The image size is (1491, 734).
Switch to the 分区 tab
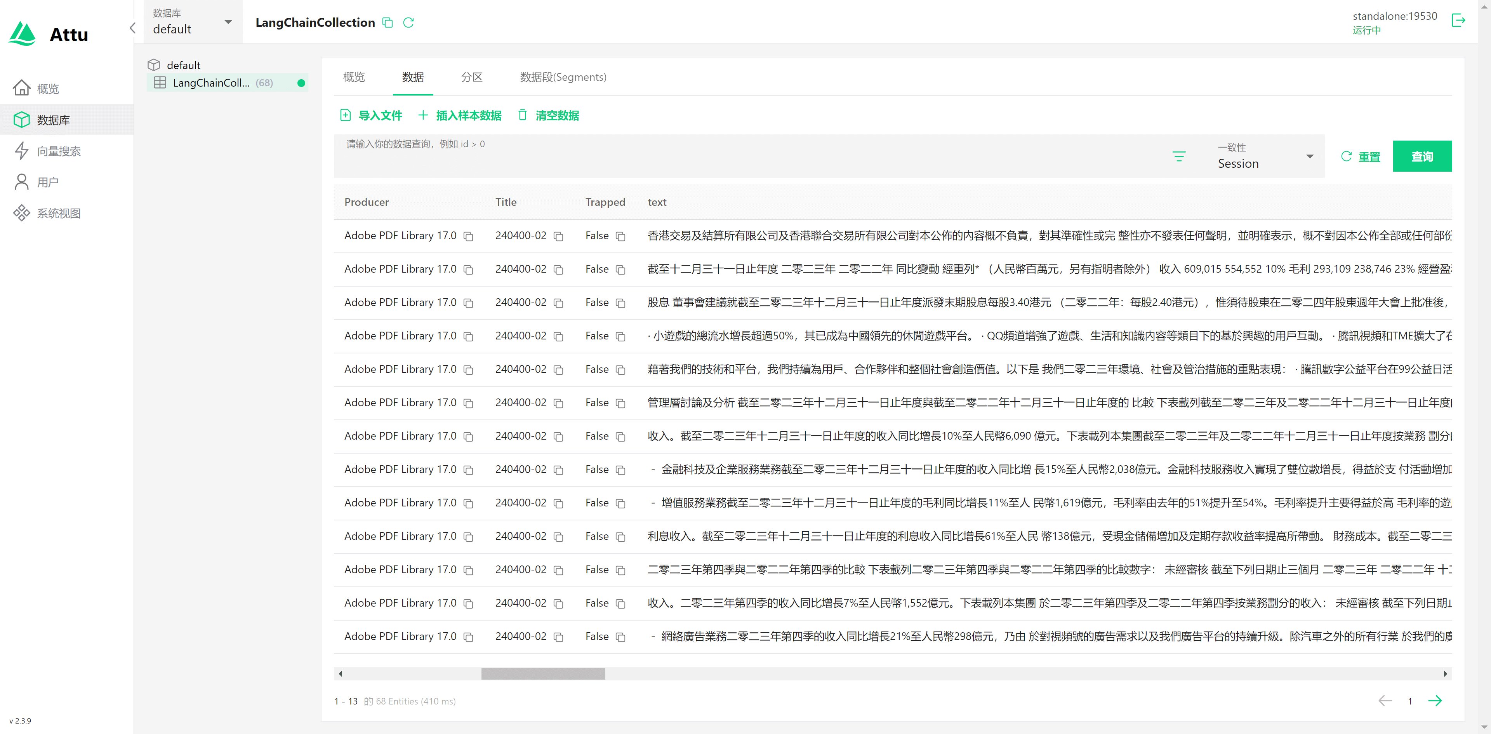472,77
